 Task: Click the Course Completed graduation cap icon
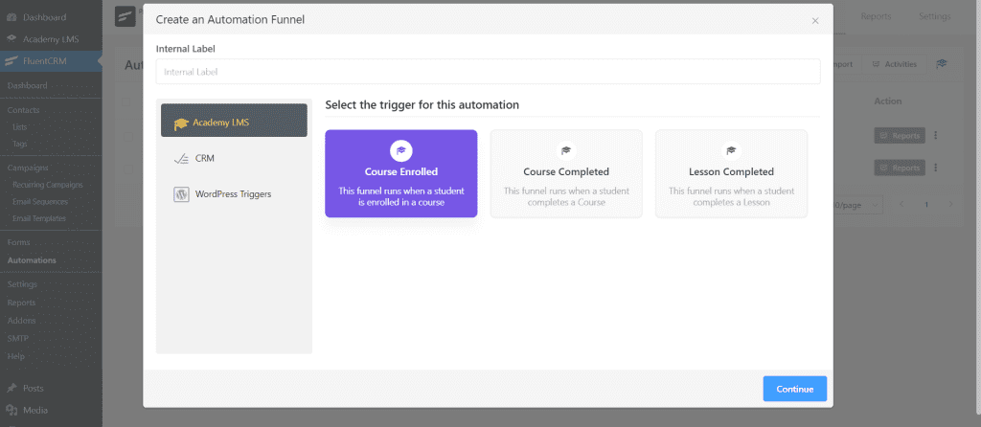coord(566,150)
